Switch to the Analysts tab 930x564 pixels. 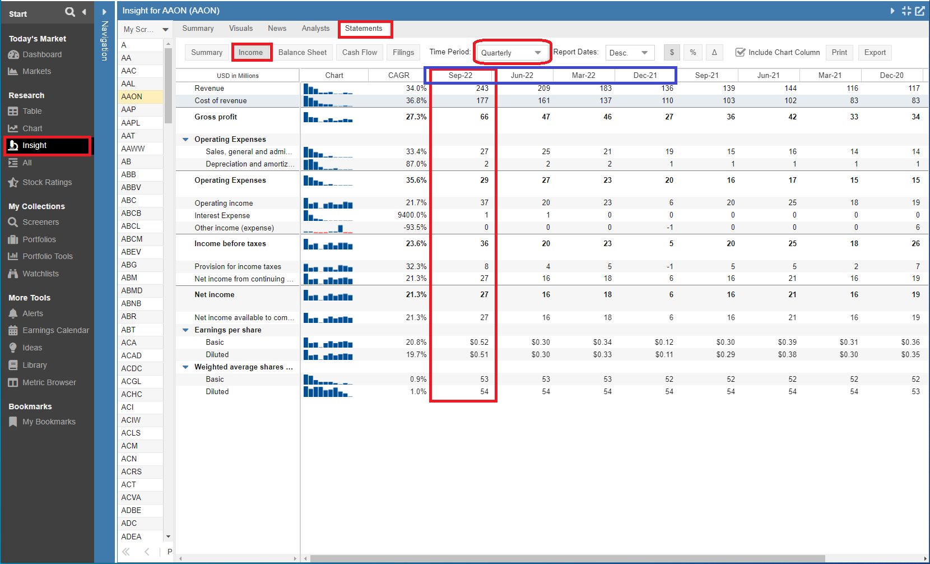point(316,29)
